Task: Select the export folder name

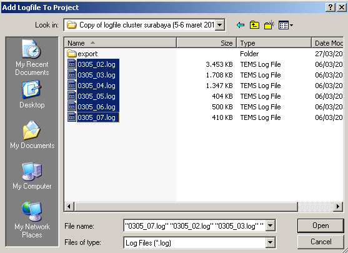Action: pos(87,54)
